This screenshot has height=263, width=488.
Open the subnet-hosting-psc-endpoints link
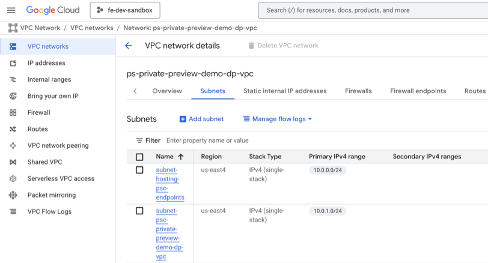pos(169,184)
